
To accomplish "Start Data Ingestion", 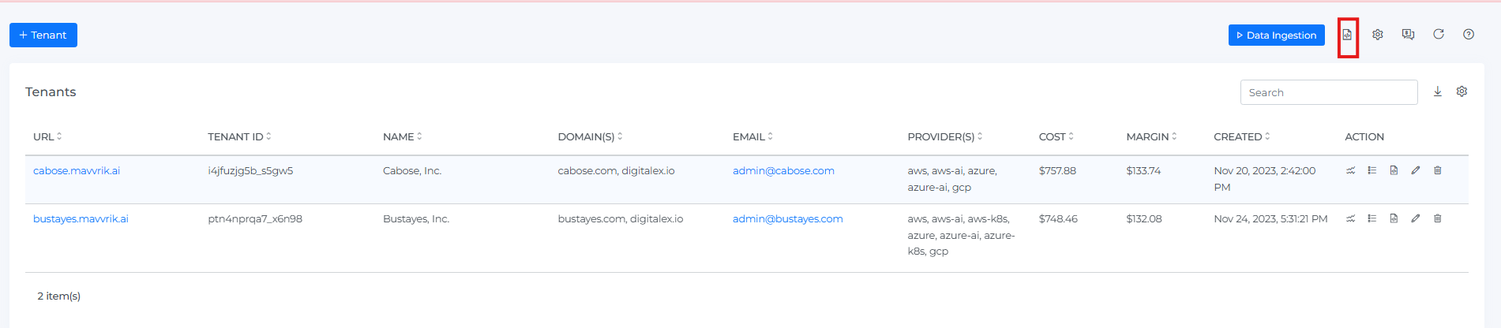I will (x=1276, y=35).
